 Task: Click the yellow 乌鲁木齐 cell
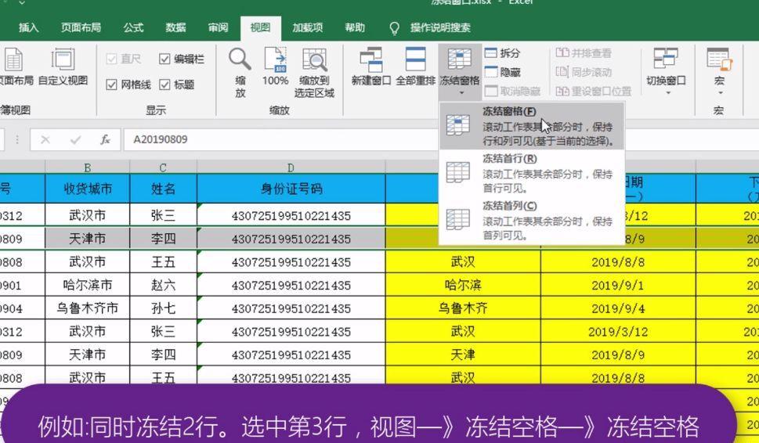point(463,308)
